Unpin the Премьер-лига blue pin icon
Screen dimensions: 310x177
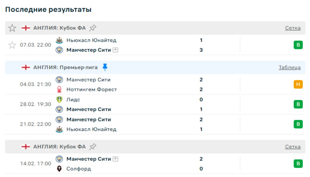105,67
